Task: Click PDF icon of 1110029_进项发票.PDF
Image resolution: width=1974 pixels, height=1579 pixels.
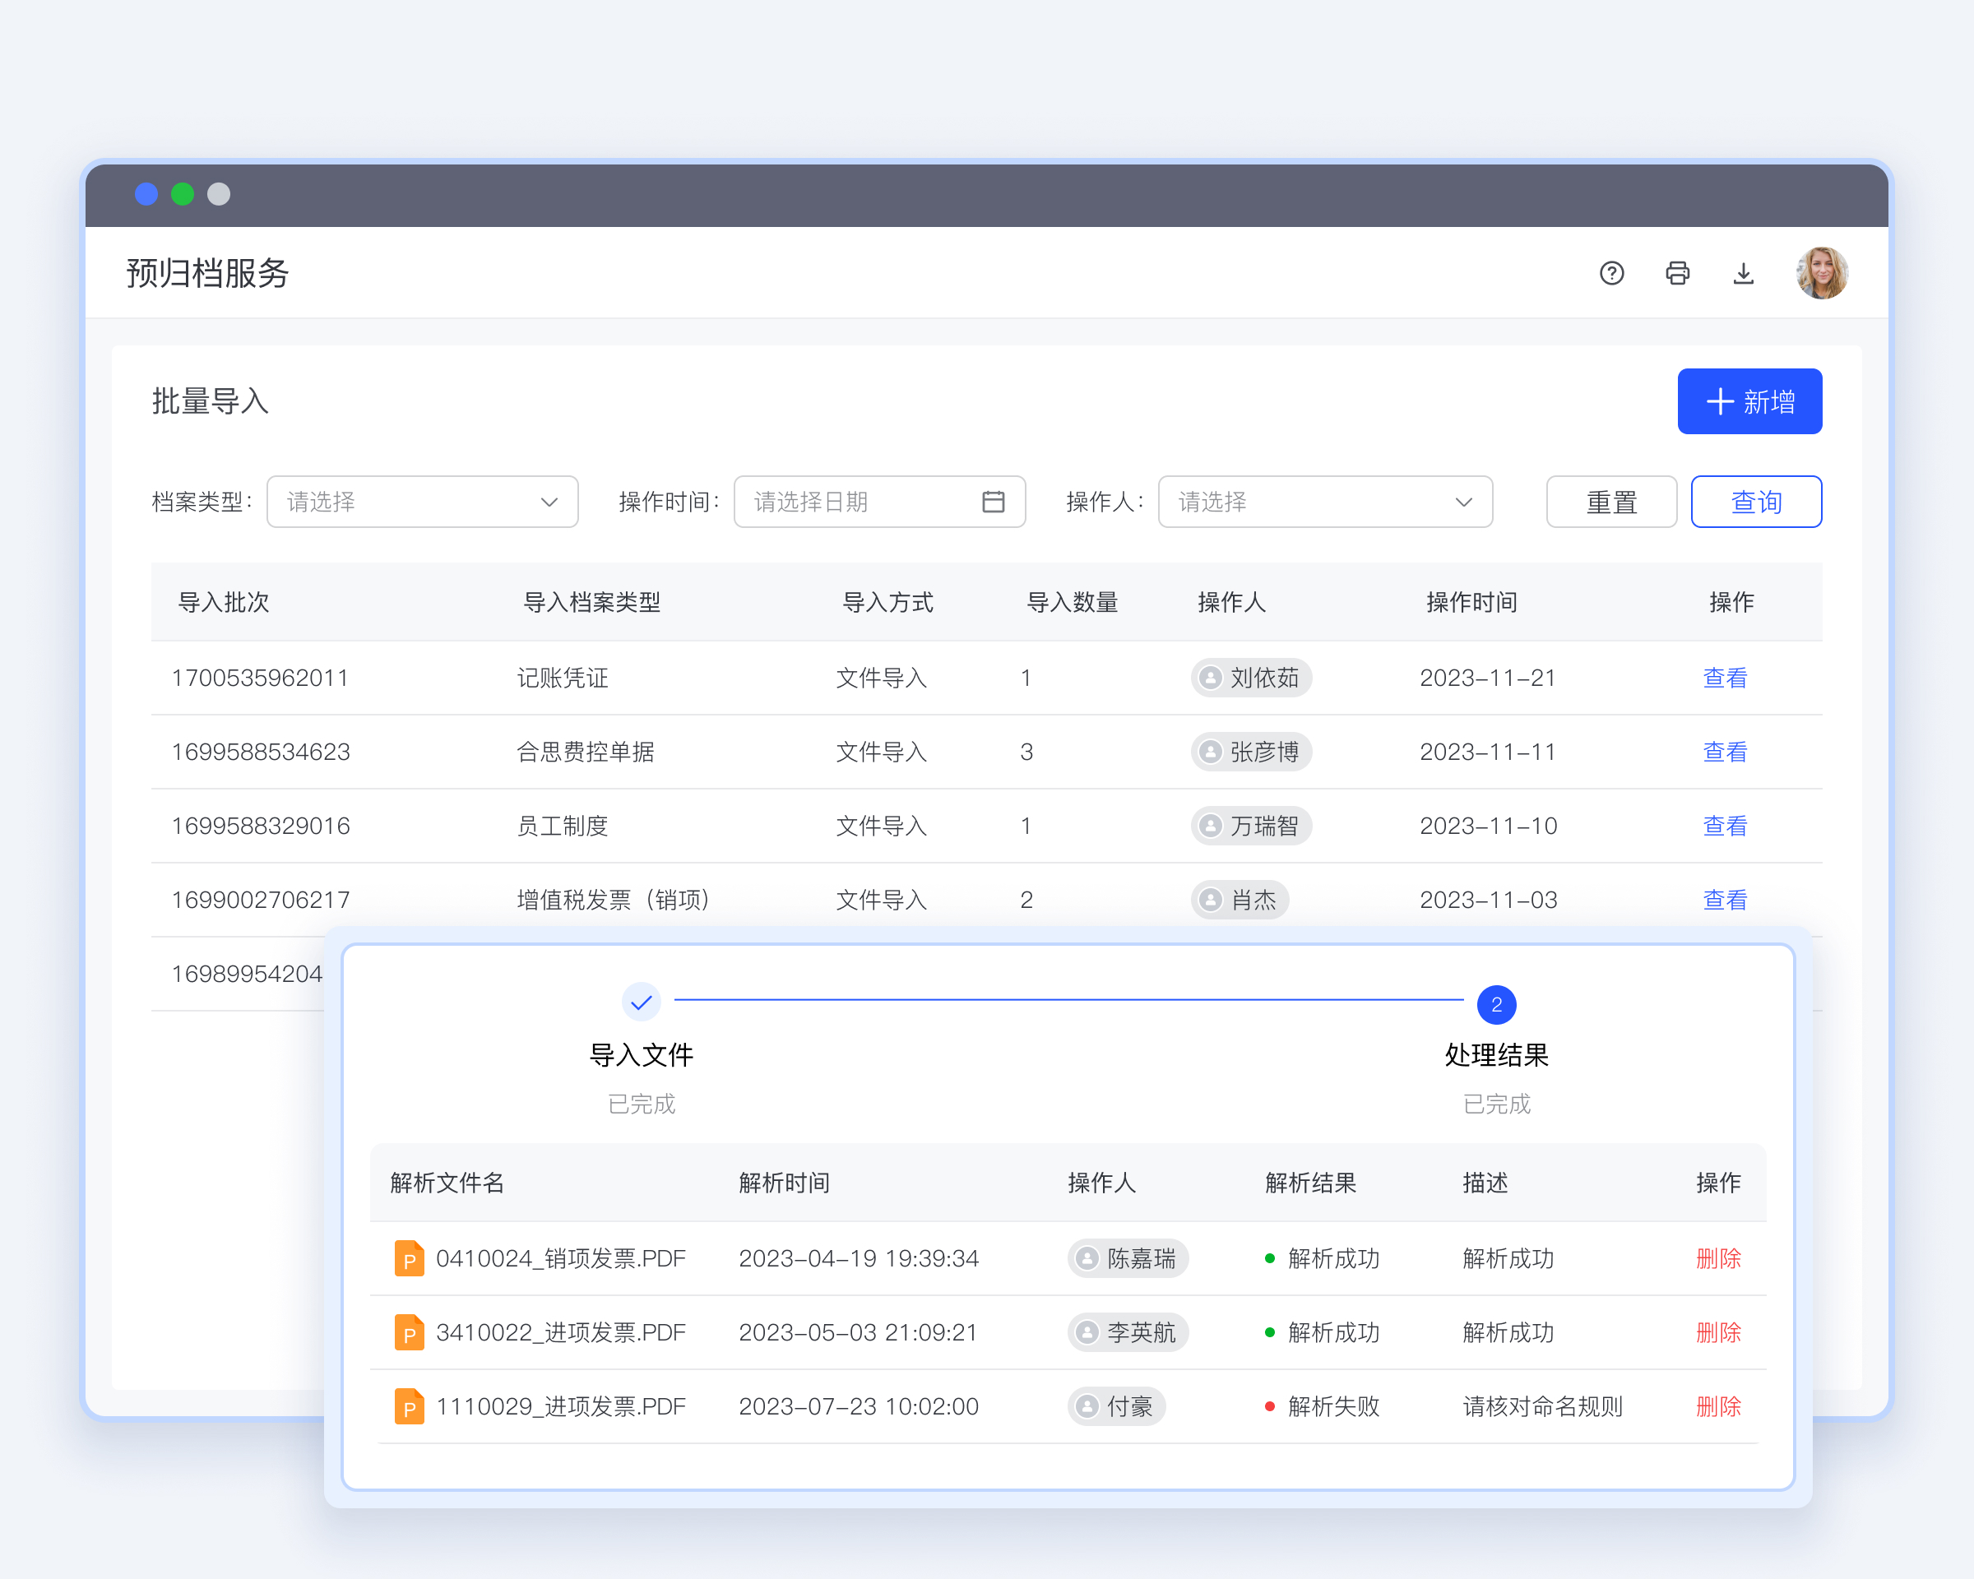Action: (408, 1406)
